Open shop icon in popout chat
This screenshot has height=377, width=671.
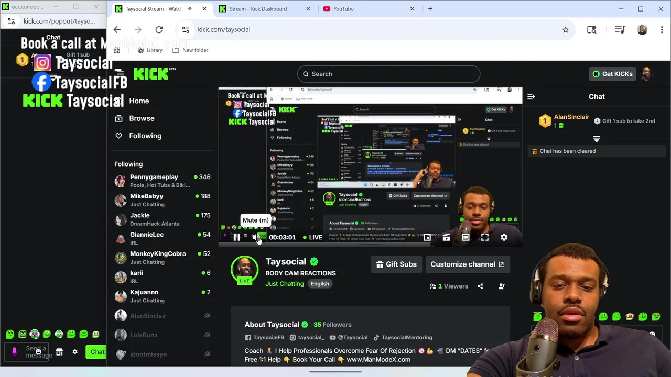coord(59,352)
